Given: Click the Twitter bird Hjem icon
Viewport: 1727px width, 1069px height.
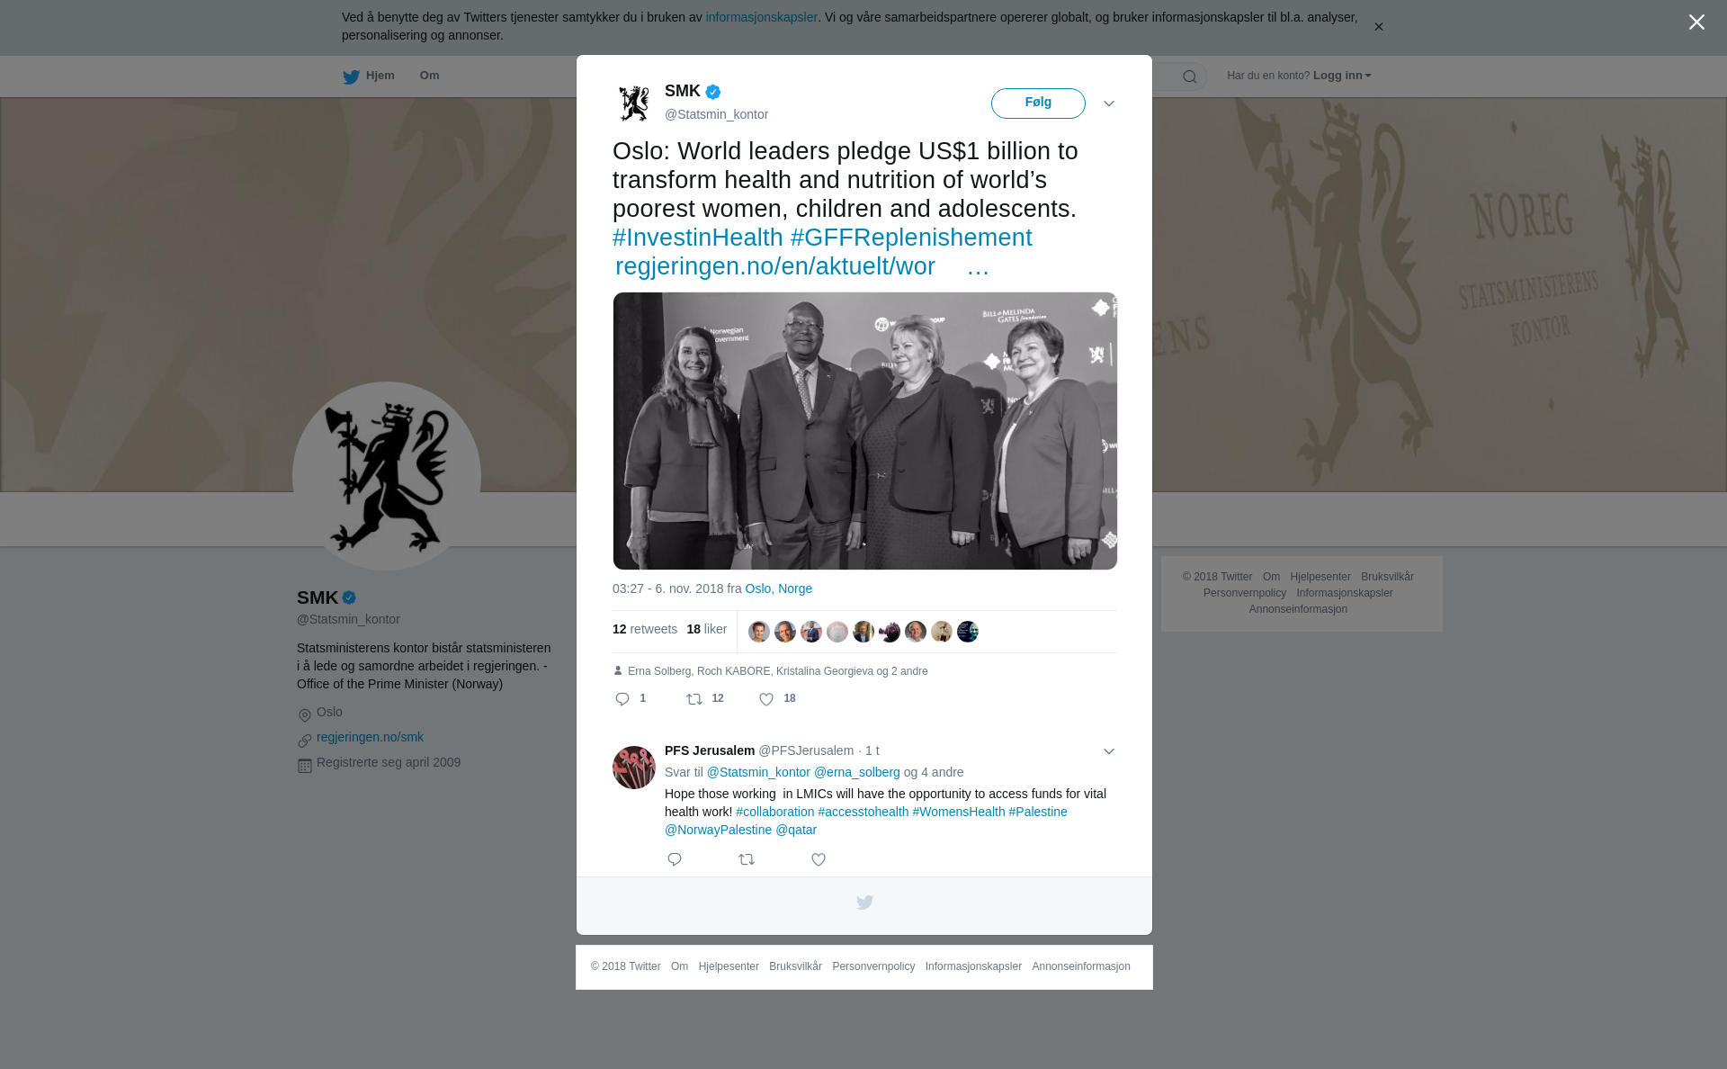Looking at the screenshot, I should (x=351, y=76).
